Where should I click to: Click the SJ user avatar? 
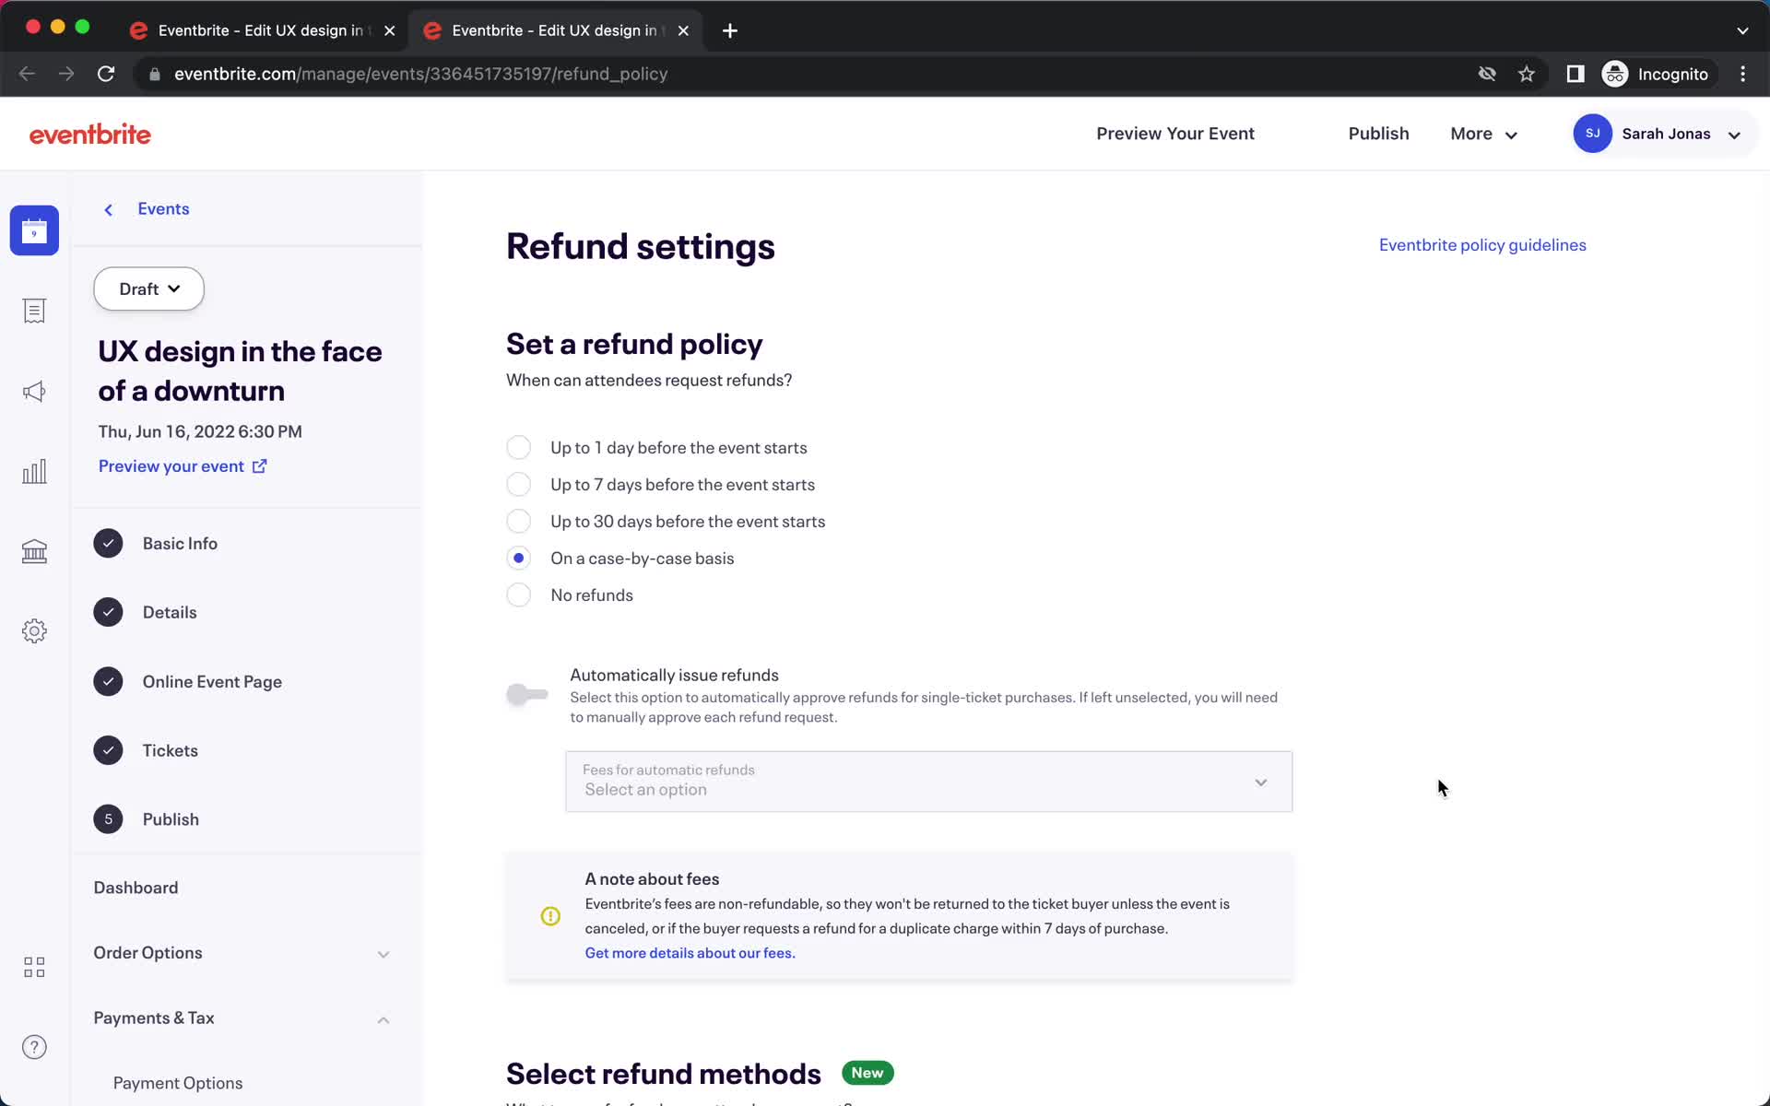click(1592, 134)
